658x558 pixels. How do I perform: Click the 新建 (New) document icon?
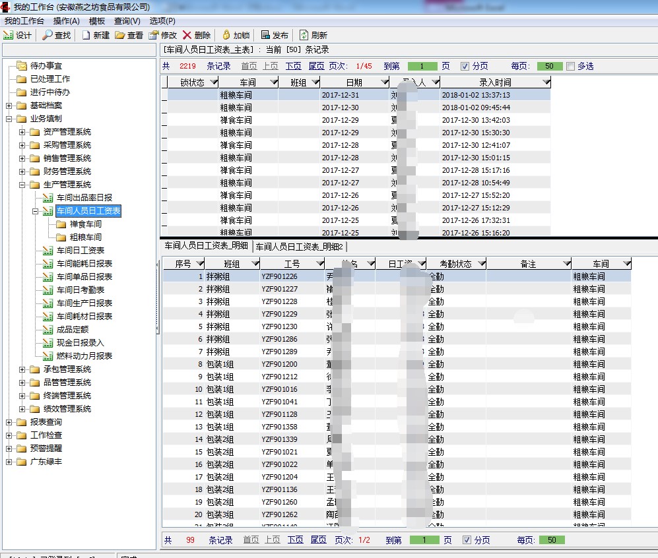86,35
